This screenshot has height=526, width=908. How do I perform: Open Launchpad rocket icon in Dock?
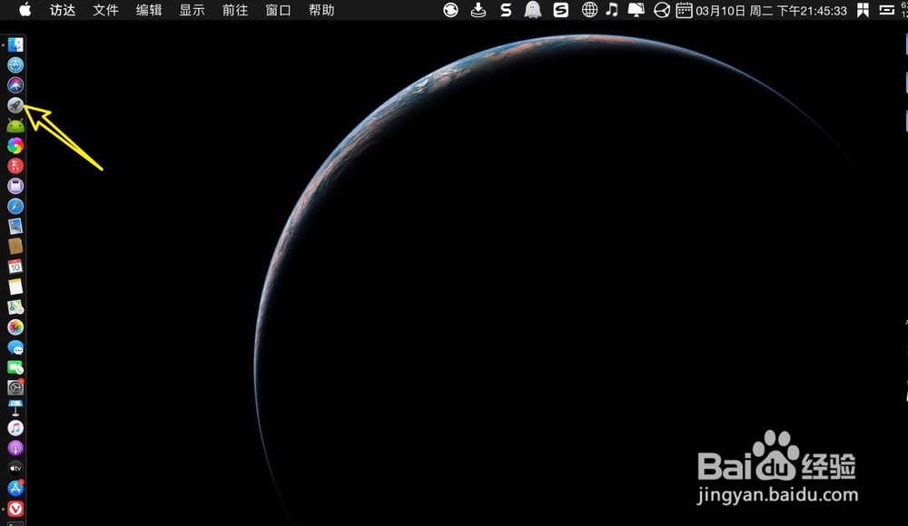click(x=15, y=105)
